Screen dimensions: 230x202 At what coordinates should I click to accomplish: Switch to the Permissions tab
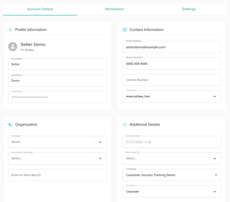click(114, 9)
